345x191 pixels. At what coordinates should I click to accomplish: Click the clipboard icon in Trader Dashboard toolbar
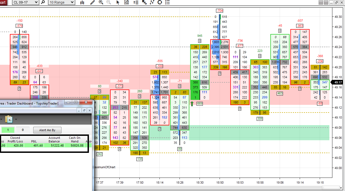point(9,119)
